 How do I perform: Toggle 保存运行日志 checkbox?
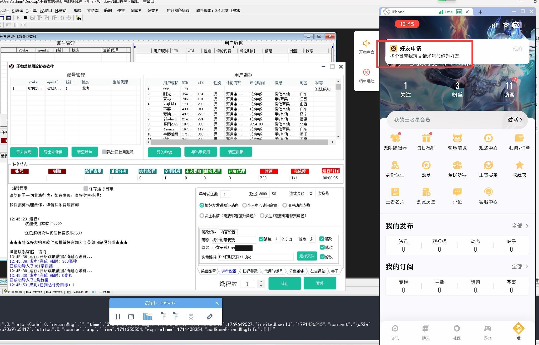[86, 188]
